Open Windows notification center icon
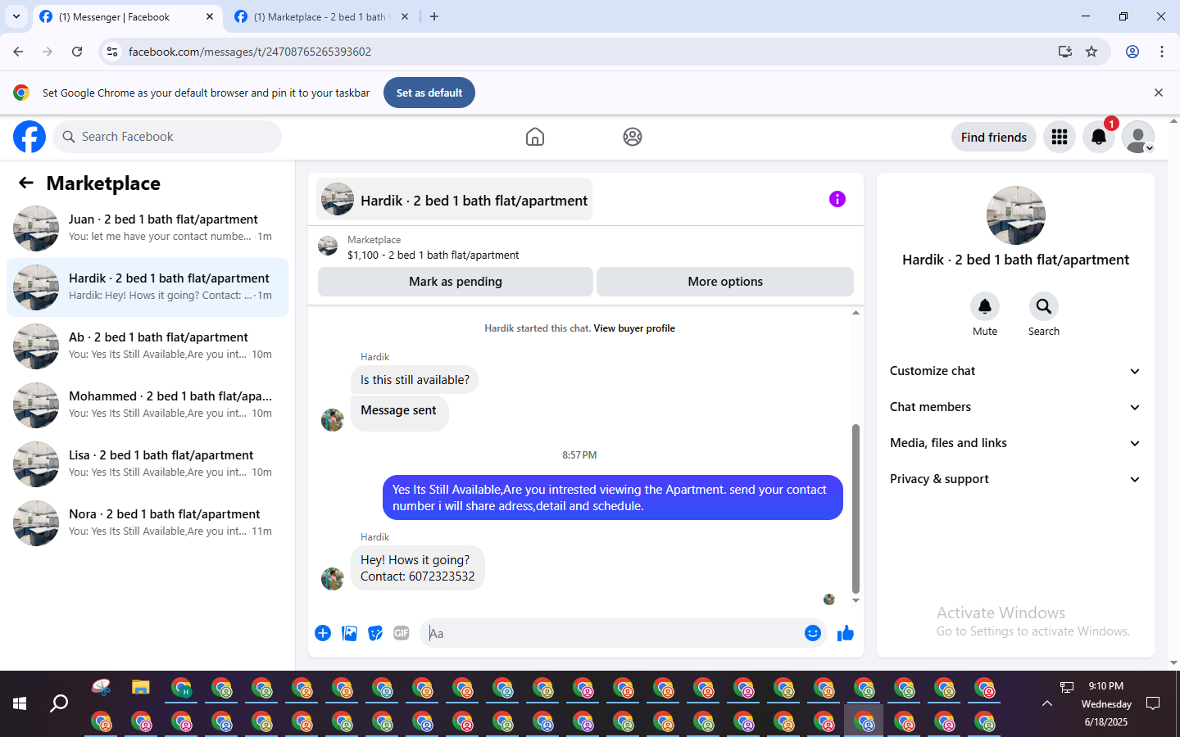 [1153, 703]
